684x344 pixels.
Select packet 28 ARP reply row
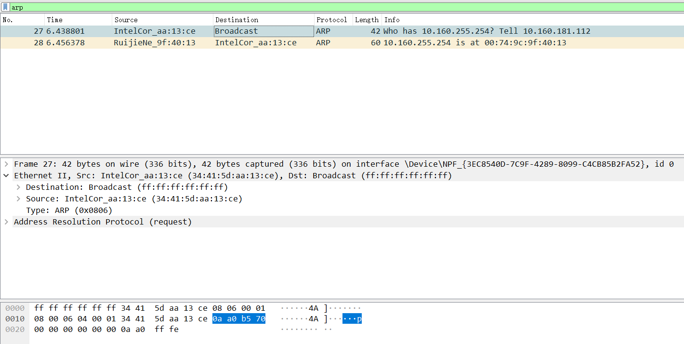pos(342,43)
